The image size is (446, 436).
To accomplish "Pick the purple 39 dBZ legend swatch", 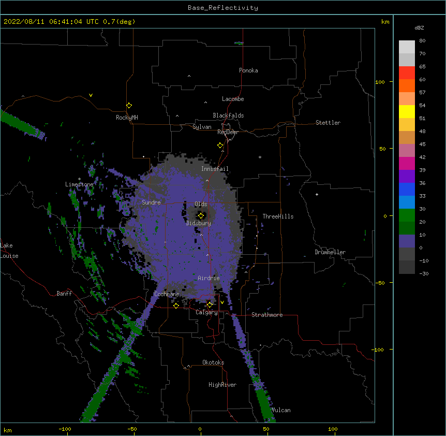I will click(x=407, y=177).
